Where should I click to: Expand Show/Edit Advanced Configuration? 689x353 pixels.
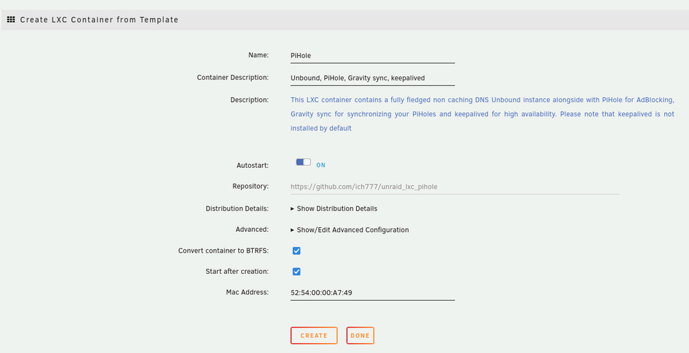pyautogui.click(x=350, y=230)
